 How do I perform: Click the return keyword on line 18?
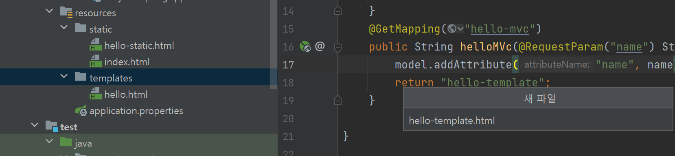point(414,83)
